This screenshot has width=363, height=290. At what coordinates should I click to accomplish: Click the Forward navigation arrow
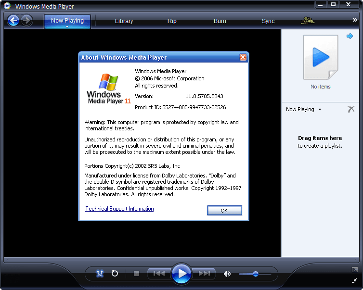[x=26, y=20]
